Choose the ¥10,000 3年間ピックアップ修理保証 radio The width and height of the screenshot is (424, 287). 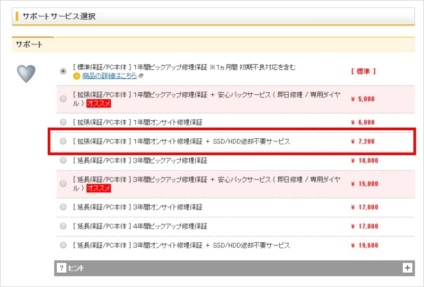tap(64, 160)
